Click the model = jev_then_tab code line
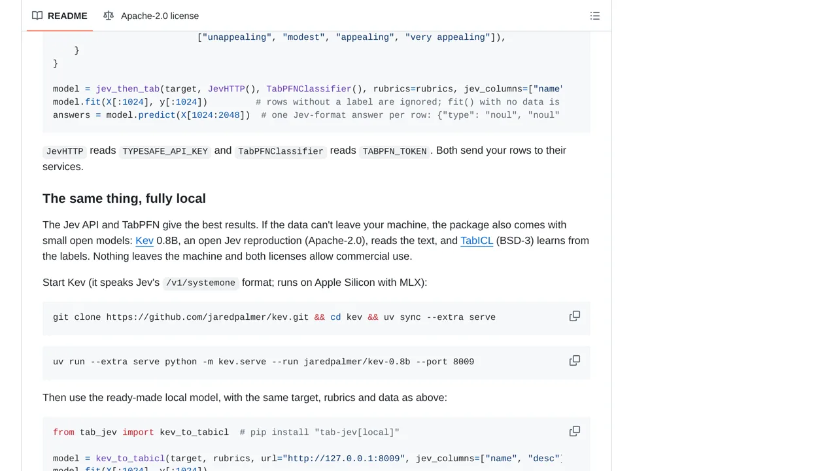837x471 pixels. coord(307,89)
